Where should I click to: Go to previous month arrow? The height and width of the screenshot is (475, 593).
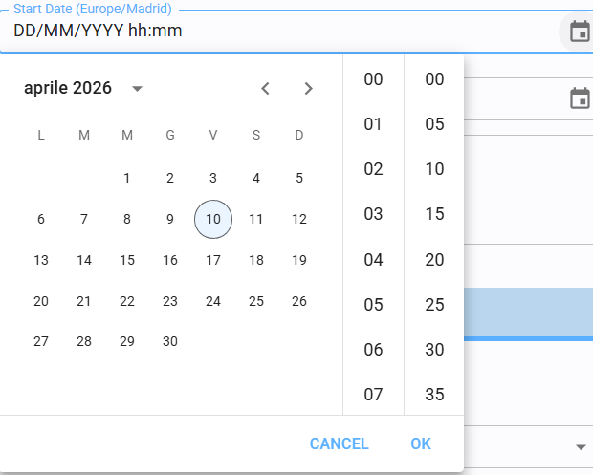coord(266,89)
